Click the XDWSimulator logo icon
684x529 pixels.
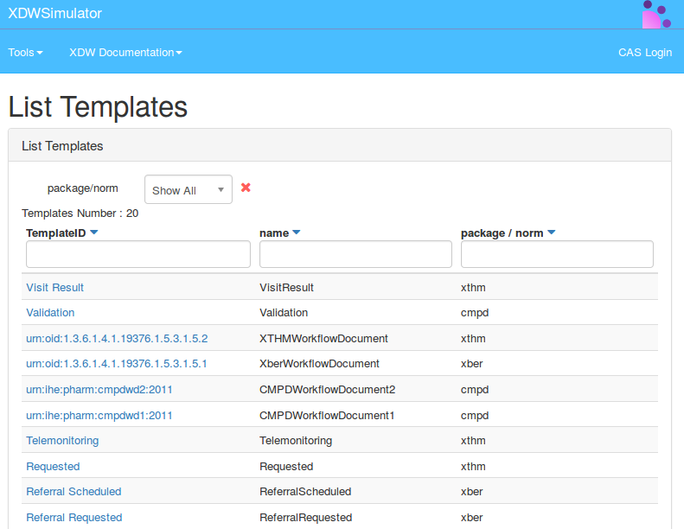(656, 15)
